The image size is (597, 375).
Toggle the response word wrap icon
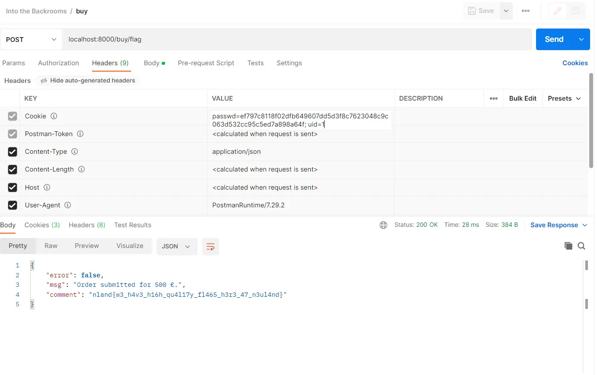pos(211,246)
